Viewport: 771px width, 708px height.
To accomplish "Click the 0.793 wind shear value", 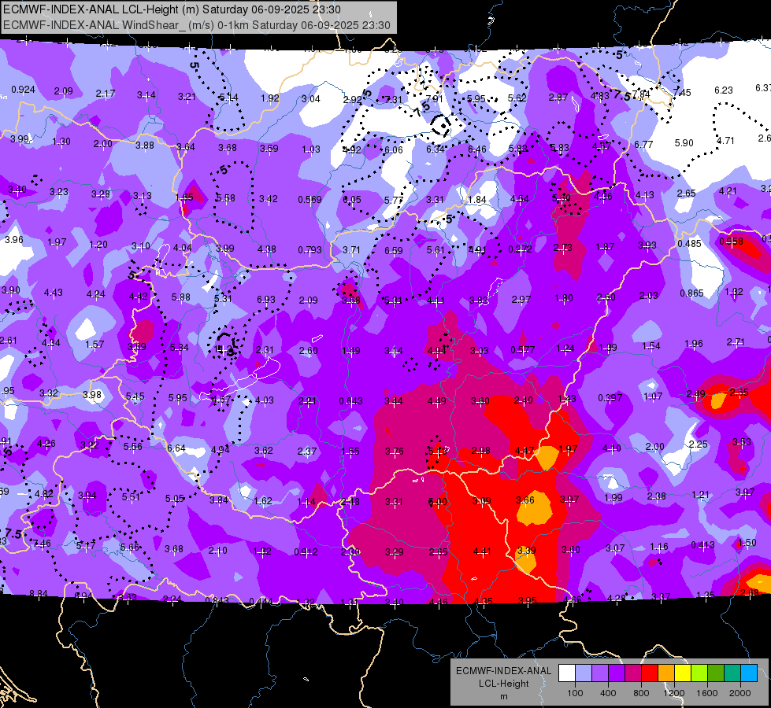I will pyautogui.click(x=310, y=250).
